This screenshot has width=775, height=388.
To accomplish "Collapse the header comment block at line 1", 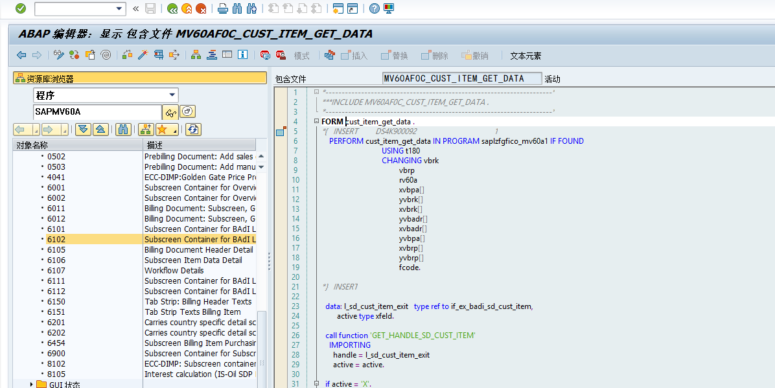I will (316, 92).
